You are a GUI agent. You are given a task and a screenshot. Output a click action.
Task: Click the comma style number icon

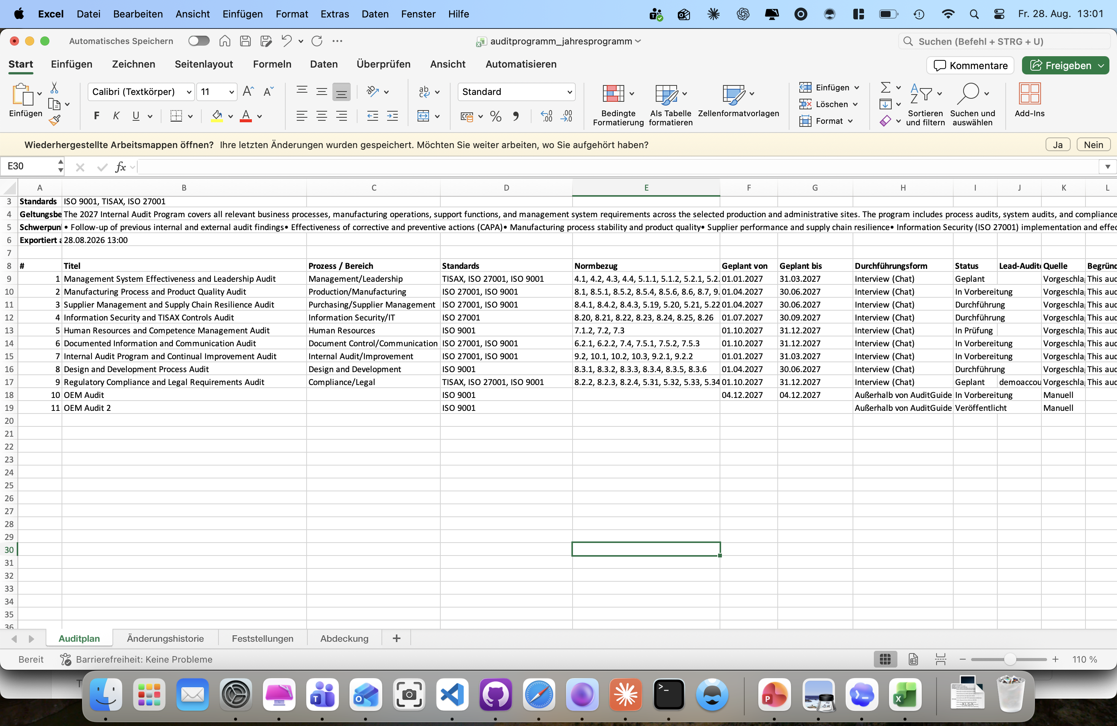point(516,116)
